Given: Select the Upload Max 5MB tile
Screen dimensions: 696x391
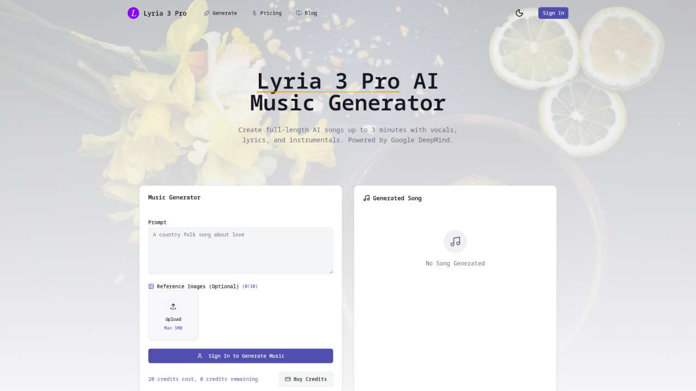Looking at the screenshot, I should [x=173, y=316].
